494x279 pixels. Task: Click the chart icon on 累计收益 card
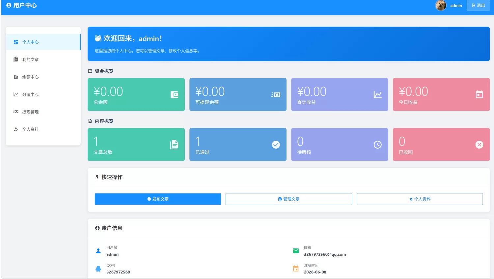pyautogui.click(x=378, y=95)
